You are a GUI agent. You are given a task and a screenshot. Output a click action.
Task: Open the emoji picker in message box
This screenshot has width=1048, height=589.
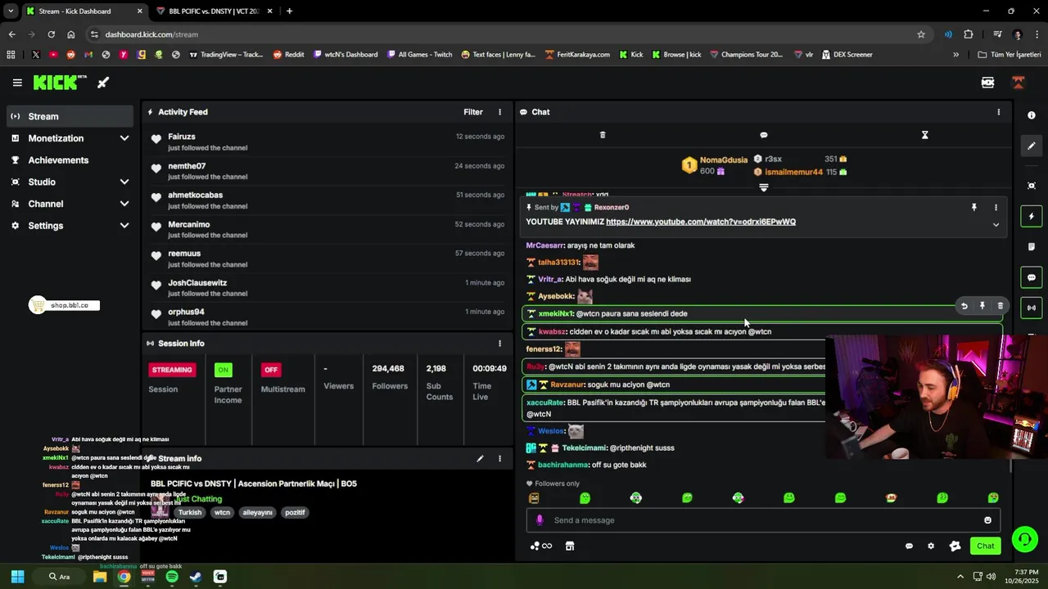987,520
